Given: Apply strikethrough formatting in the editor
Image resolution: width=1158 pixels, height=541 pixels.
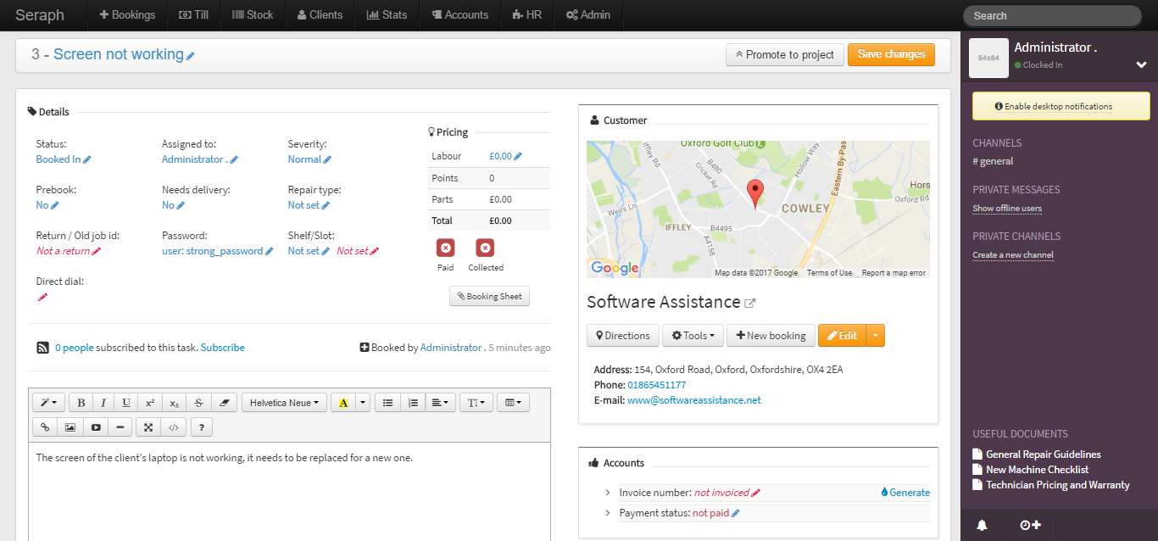Looking at the screenshot, I should 198,403.
